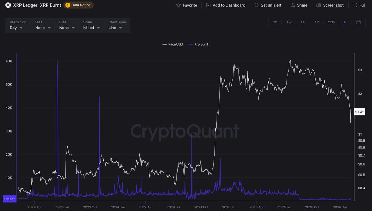Click the Share upload icon
The image size is (372, 211).
[x=293, y=5]
